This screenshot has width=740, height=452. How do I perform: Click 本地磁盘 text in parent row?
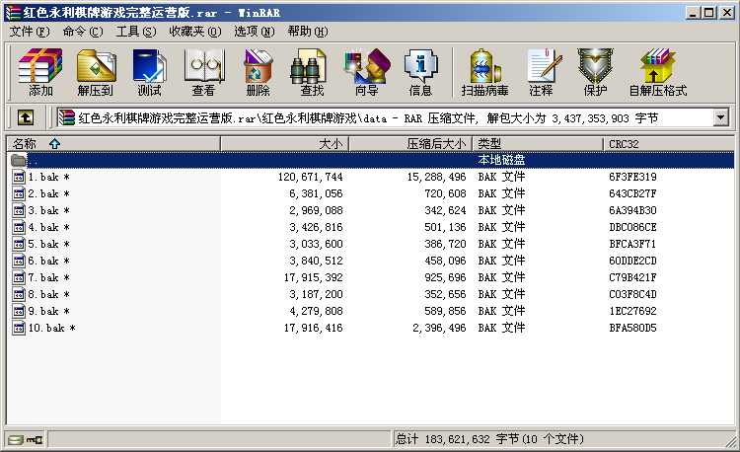[501, 160]
